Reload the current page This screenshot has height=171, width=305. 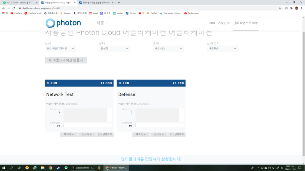14,8
